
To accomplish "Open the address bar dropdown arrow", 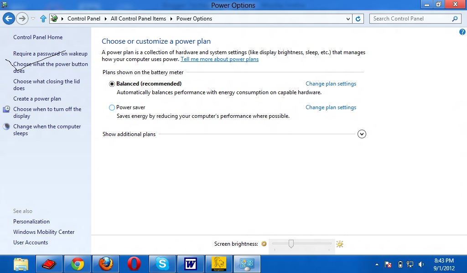I will 349,19.
